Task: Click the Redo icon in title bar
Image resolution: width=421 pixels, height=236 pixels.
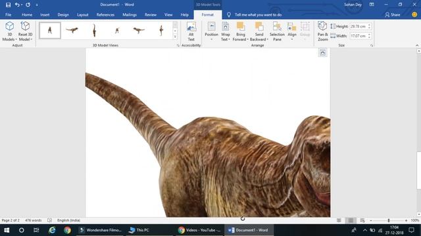Action: tap(28, 5)
